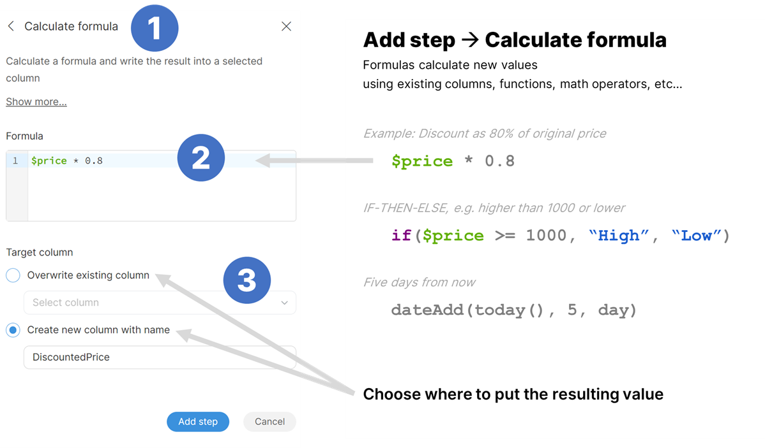Click the DiscountedPrice name input field
Screen dimensions: 765x448
pos(160,358)
